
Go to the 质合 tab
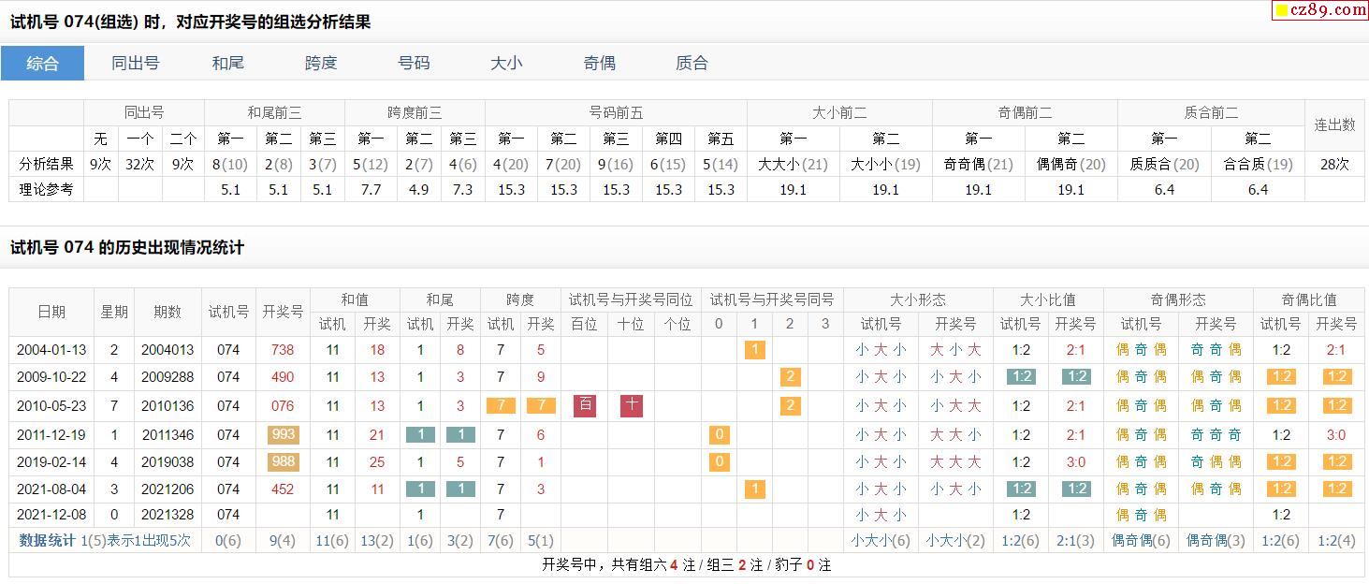click(x=692, y=64)
